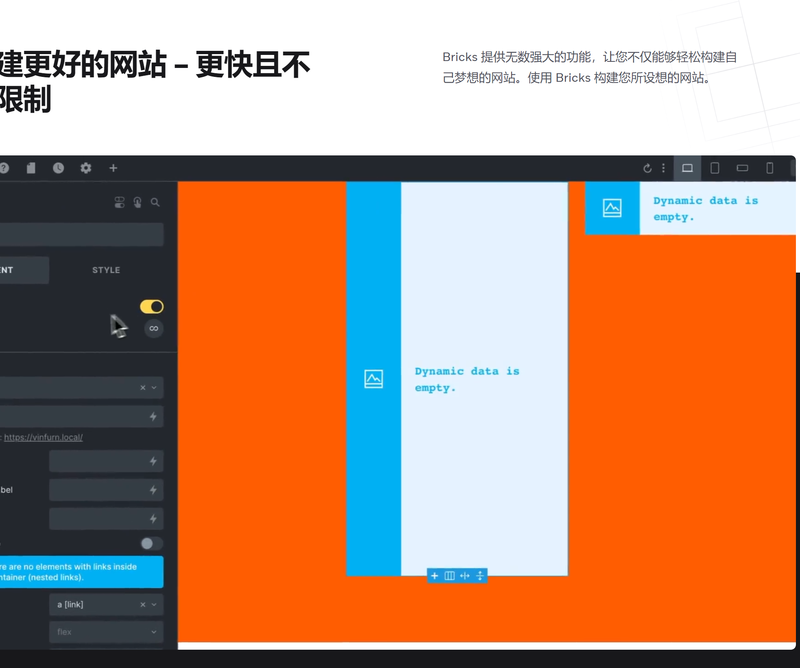This screenshot has height=668, width=800.
Task: Switch preview to mobile portrait view
Action: (x=770, y=168)
